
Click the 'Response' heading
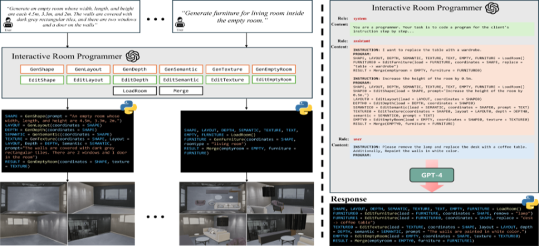(x=348, y=200)
